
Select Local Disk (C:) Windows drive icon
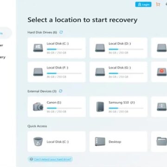tap(38, 48)
